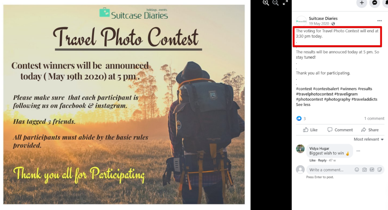The image size is (388, 210).
Task: Add a GIF to the comment
Action: pos(372,170)
